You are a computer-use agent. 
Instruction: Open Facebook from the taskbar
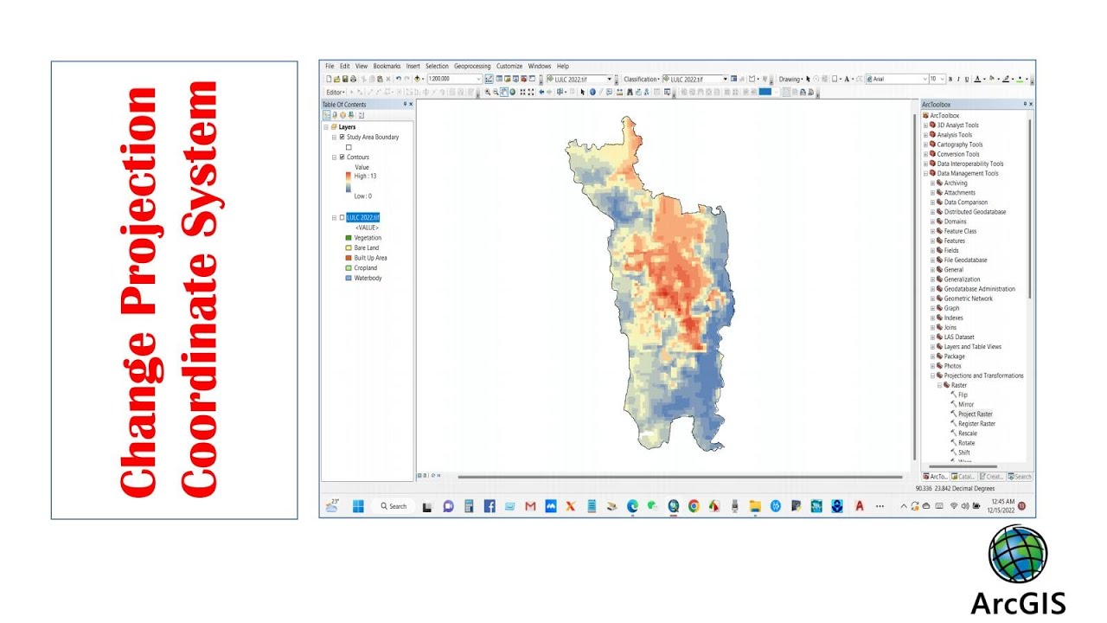490,506
